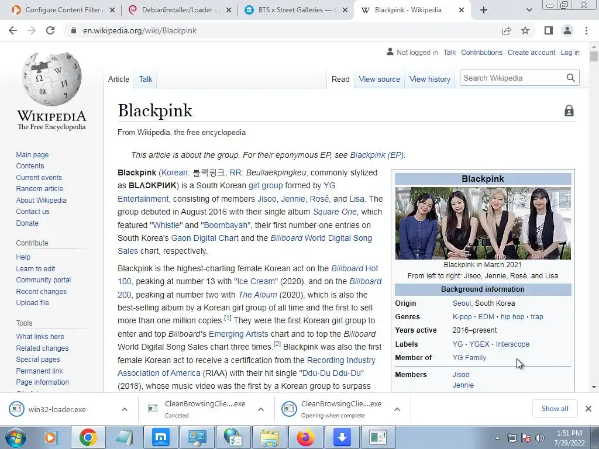Open the View history tab

coord(430,79)
